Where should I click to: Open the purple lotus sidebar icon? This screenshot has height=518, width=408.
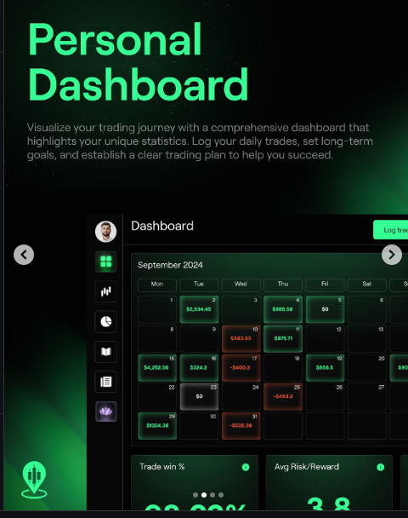point(105,412)
